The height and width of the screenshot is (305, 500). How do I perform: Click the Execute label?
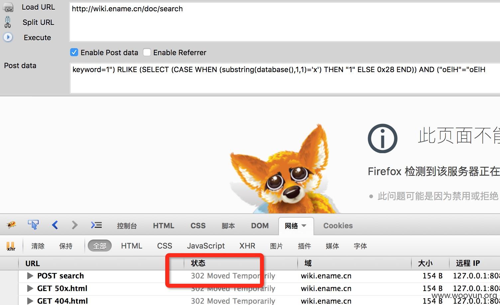point(37,38)
